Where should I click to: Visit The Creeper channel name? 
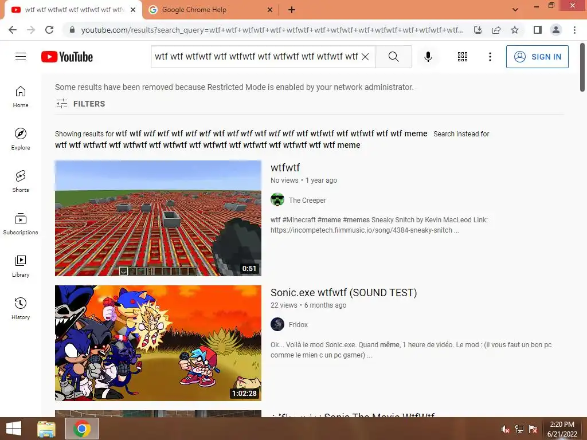pyautogui.click(x=307, y=200)
